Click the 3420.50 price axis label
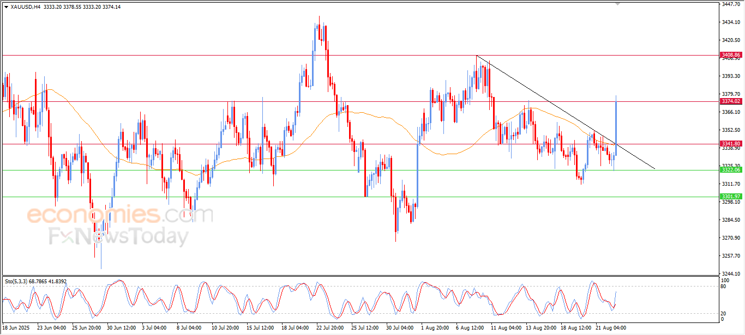 coord(732,40)
